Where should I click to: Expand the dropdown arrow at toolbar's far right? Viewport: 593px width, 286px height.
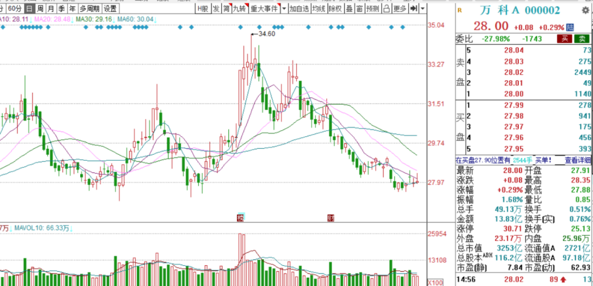[x=422, y=8]
